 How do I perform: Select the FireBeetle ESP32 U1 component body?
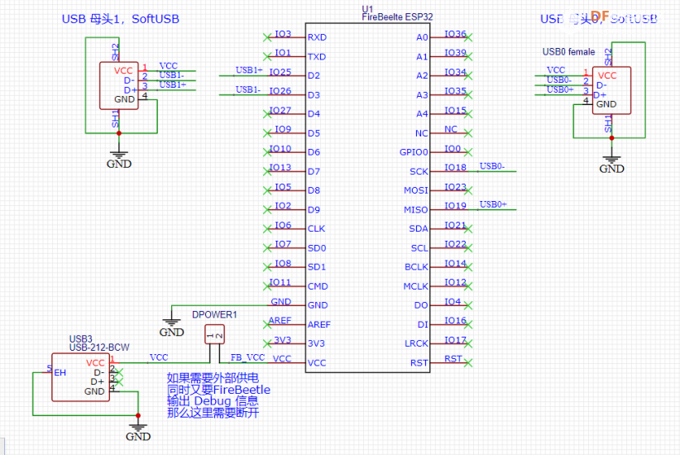pyautogui.click(x=368, y=198)
